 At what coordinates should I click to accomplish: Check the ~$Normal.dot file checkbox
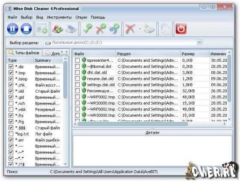(x=77, y=66)
